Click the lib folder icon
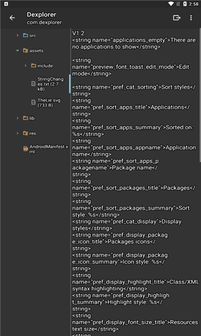 [26, 118]
